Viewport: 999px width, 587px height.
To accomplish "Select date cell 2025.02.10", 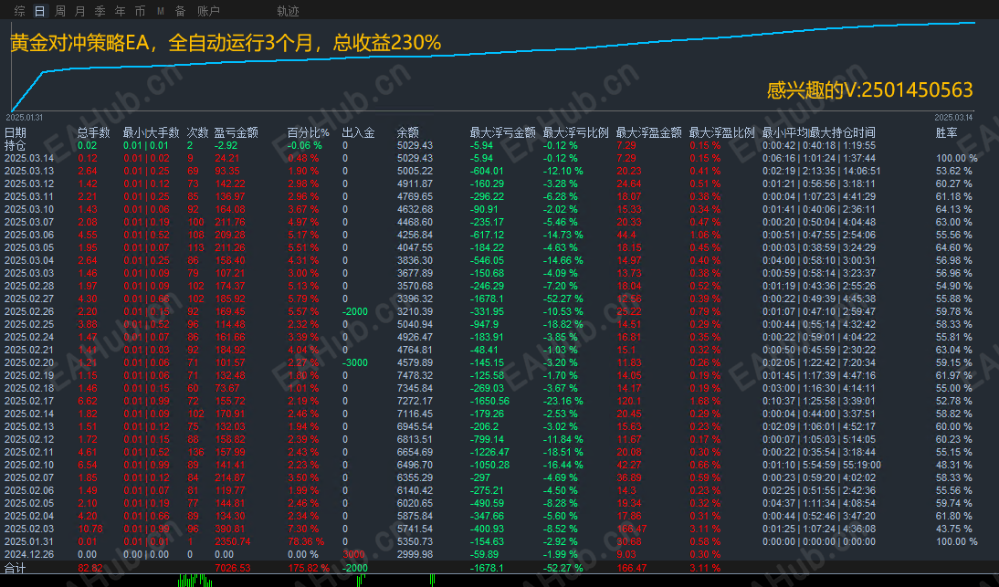I will (x=29, y=465).
